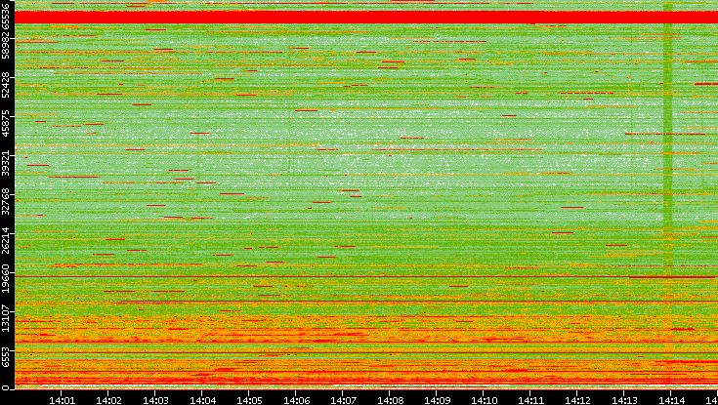Screen dimensions: 718x405
Task: Click the 14:09 time tick label
Action: coord(437,400)
